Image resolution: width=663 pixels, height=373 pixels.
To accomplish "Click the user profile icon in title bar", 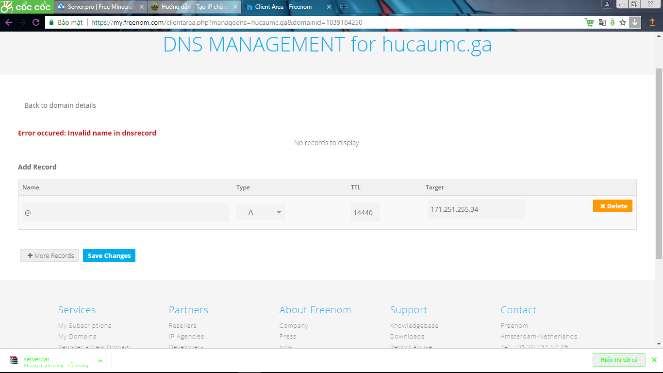I will click(x=607, y=4).
